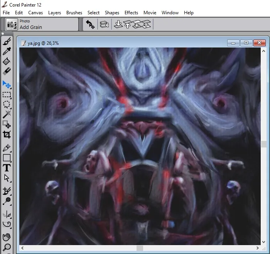Click vertical scrollbar down arrow
Screen dimensions: 270x254
coord(263,242)
